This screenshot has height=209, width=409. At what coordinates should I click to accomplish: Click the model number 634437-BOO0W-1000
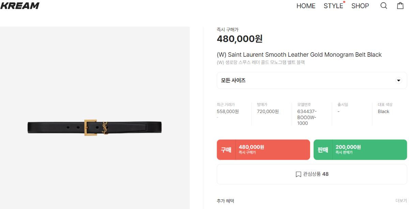pyautogui.click(x=307, y=117)
